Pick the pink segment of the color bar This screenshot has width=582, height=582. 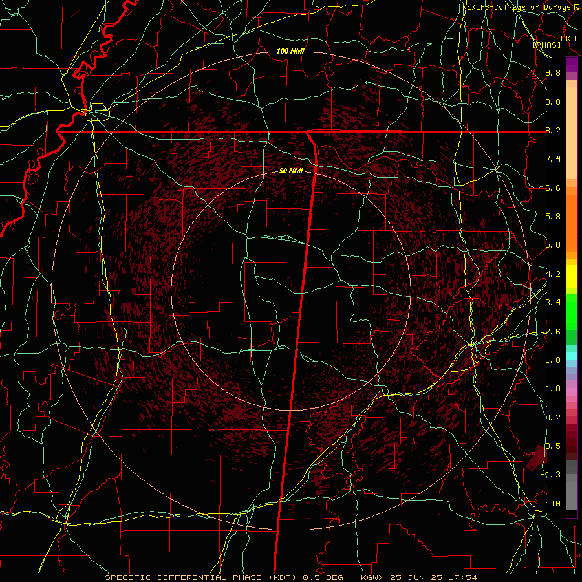(571, 391)
